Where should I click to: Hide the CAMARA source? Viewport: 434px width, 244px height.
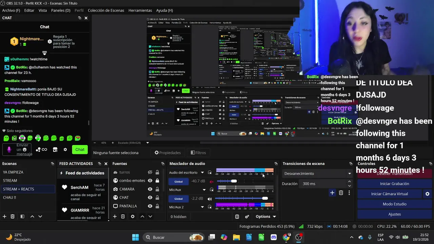pos(150,189)
